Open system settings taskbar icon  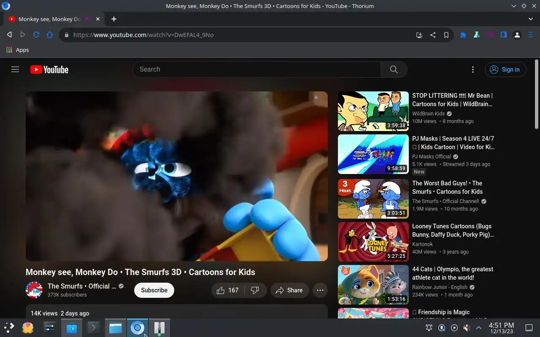pyautogui.click(x=50, y=328)
